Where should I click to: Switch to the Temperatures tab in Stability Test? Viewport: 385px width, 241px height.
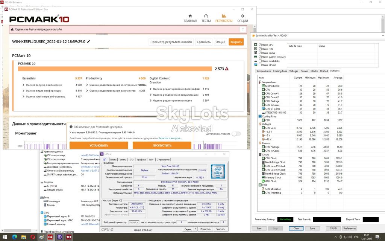click(x=264, y=71)
